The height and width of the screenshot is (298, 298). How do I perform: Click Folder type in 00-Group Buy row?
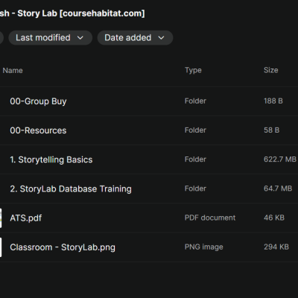point(195,101)
